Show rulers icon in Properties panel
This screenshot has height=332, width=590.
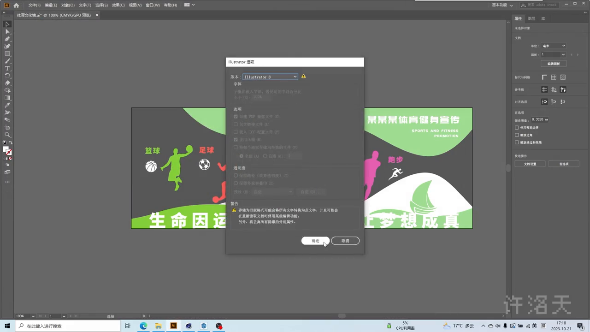544,77
